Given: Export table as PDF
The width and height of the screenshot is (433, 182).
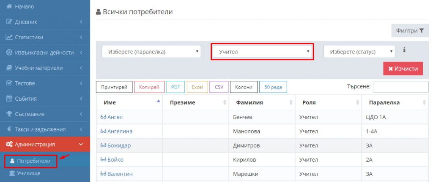Looking at the screenshot, I should [x=175, y=87].
